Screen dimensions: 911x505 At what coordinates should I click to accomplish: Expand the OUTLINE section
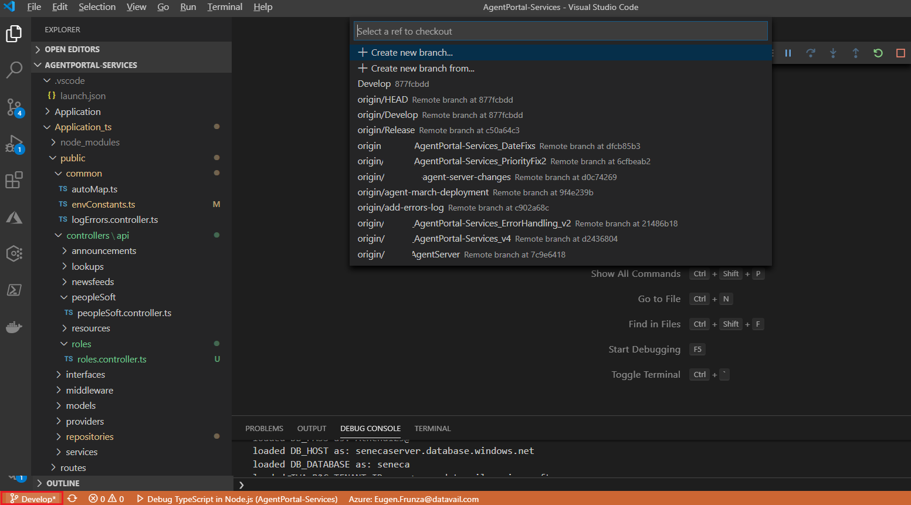pyautogui.click(x=131, y=483)
